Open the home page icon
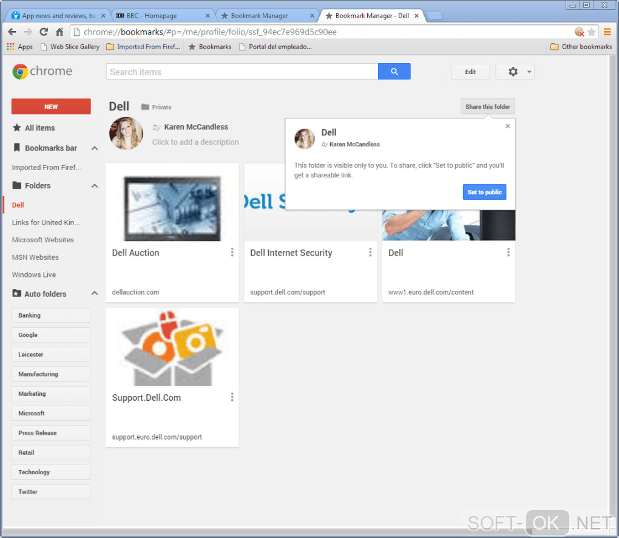The height and width of the screenshot is (538, 619). [59, 32]
